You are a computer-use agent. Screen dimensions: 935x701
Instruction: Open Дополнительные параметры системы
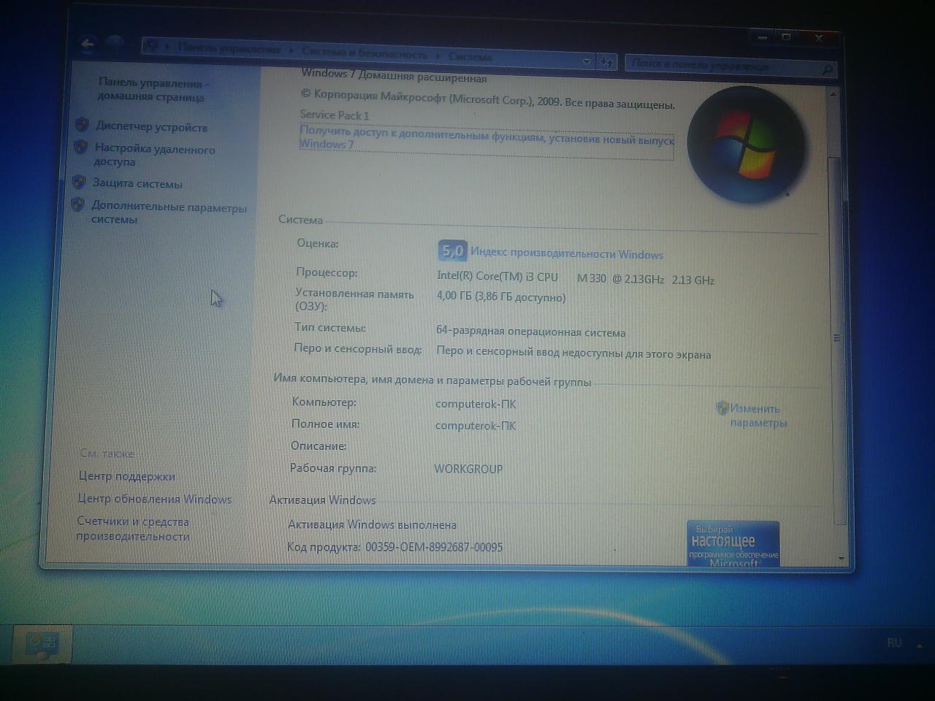(x=169, y=212)
